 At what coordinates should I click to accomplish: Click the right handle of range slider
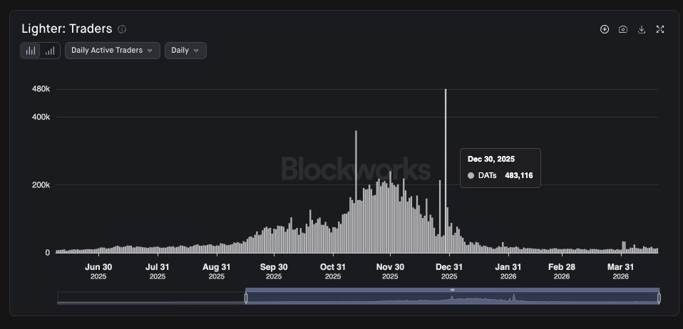tap(659, 298)
